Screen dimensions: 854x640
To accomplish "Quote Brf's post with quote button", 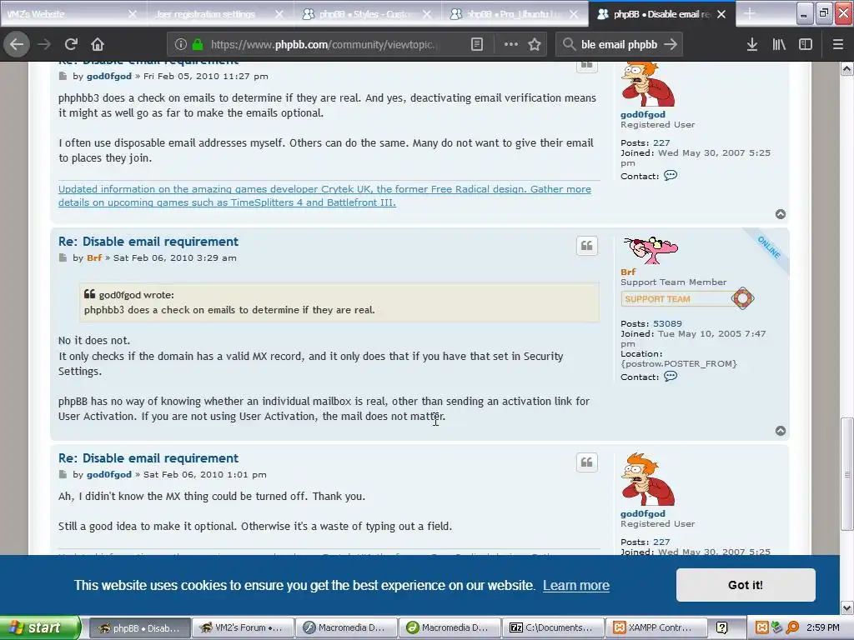I will (x=586, y=246).
